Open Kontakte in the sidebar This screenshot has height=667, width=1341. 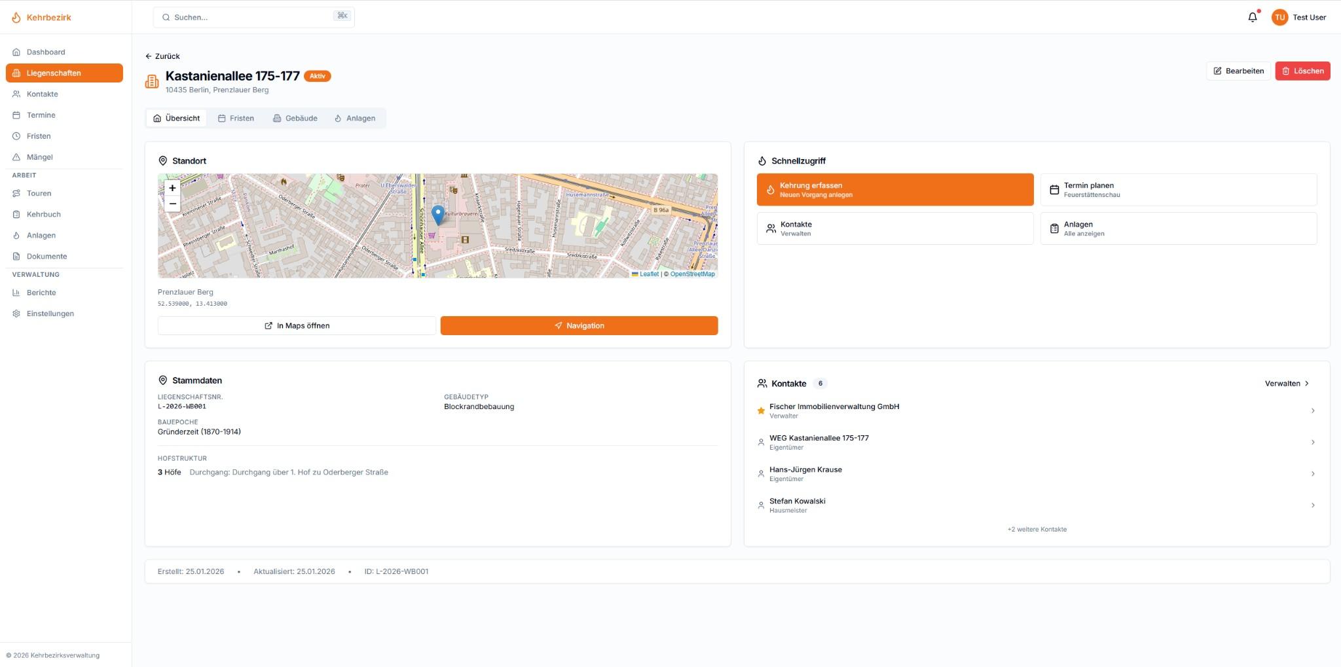(64, 94)
